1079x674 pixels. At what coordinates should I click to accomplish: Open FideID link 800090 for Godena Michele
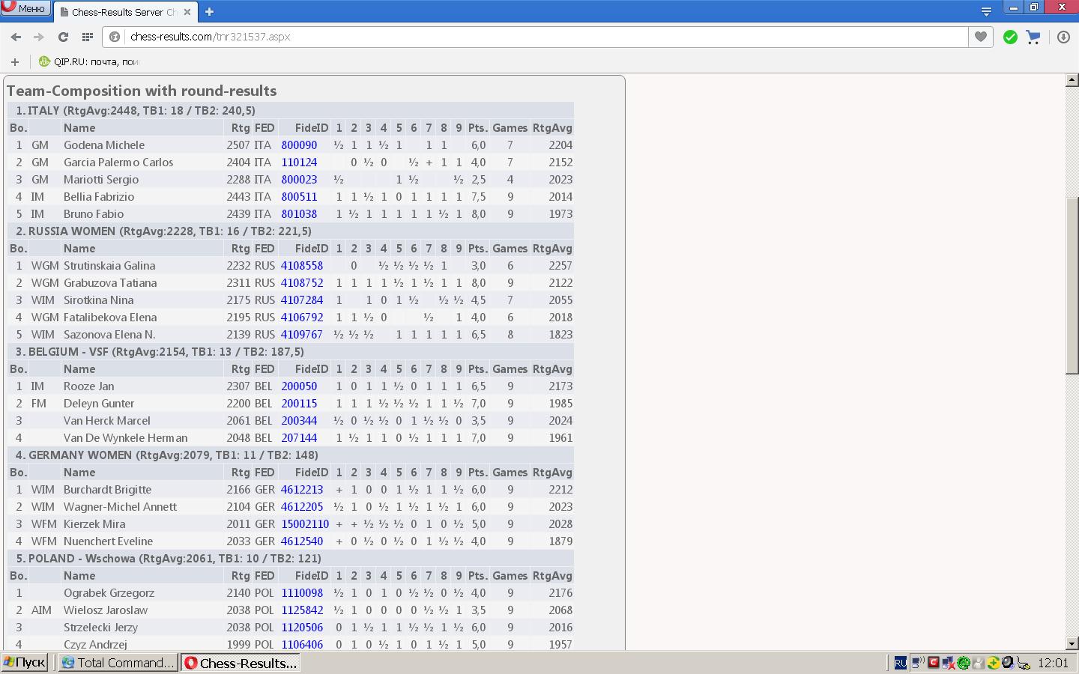(x=299, y=145)
